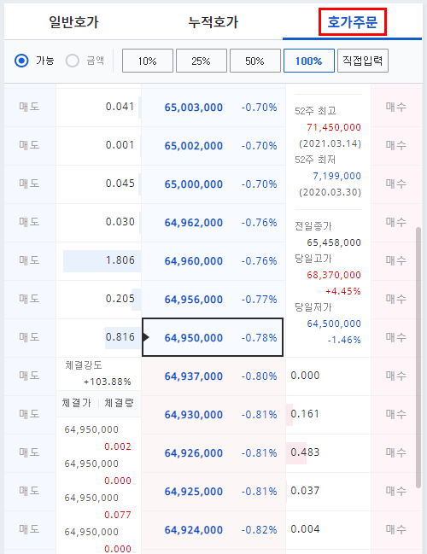427x554 pixels.
Task: Open the 누적호가 tab
Action: pos(213,22)
